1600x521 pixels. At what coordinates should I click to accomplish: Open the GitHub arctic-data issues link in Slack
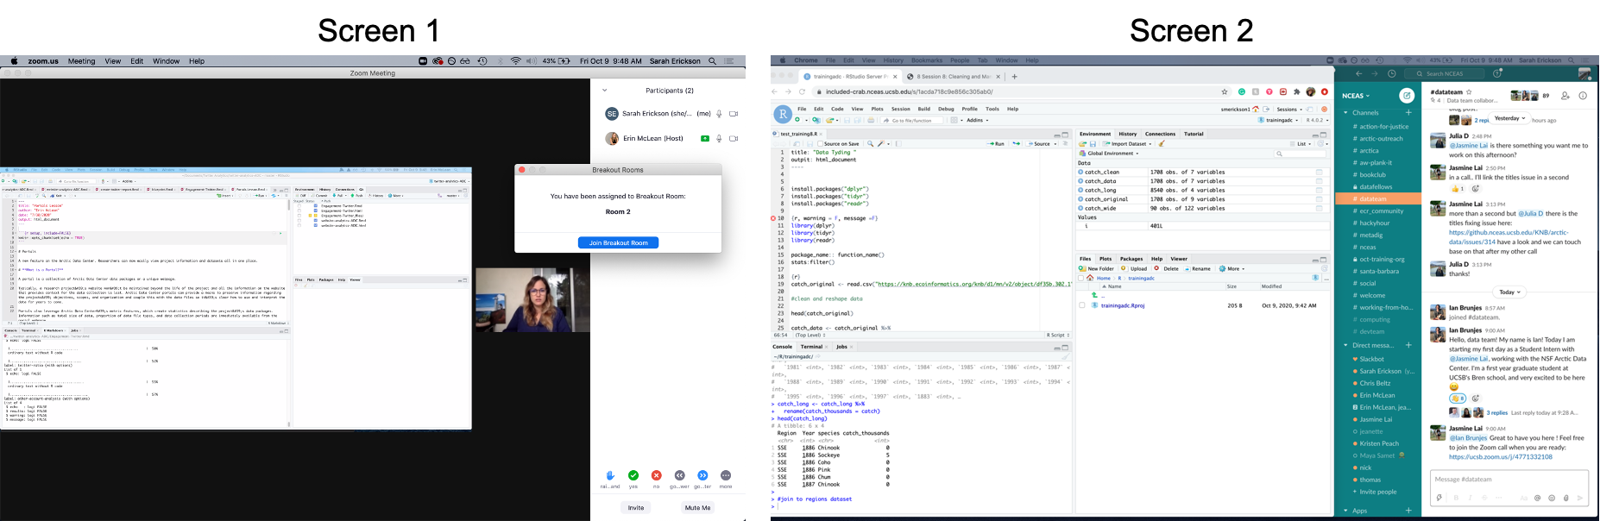pyautogui.click(x=1509, y=238)
